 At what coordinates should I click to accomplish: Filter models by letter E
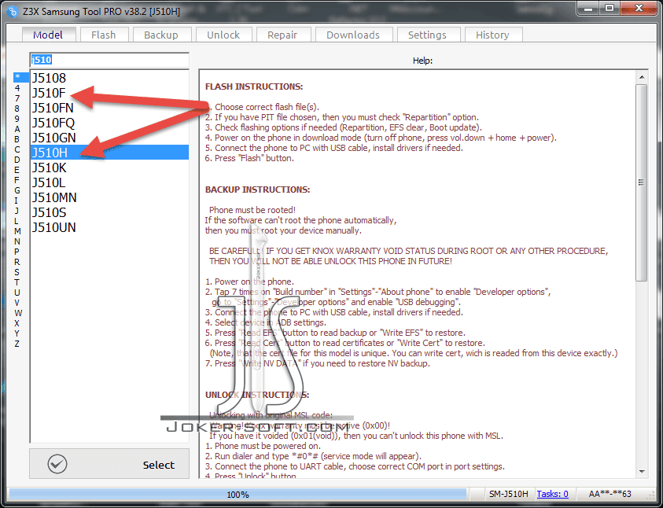(x=17, y=170)
